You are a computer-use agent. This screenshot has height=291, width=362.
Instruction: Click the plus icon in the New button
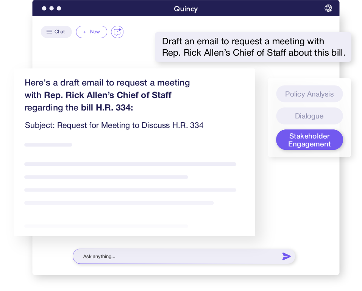coord(85,32)
